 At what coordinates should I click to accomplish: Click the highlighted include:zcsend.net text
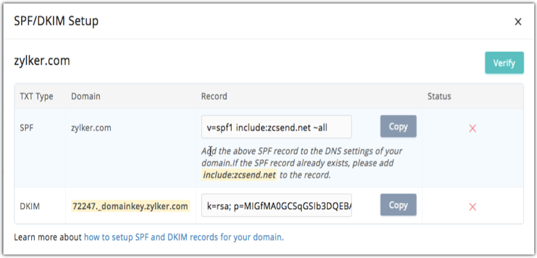pyautogui.click(x=239, y=175)
